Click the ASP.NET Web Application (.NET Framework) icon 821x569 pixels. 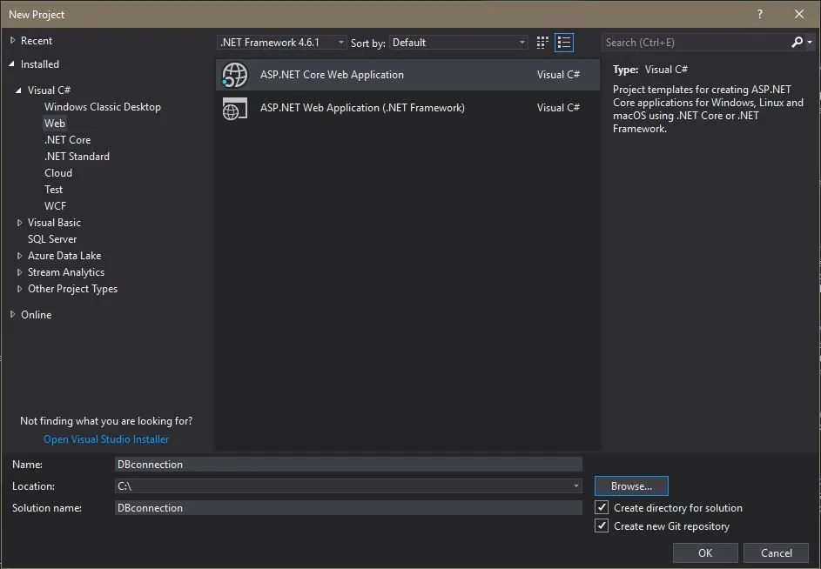coord(234,108)
